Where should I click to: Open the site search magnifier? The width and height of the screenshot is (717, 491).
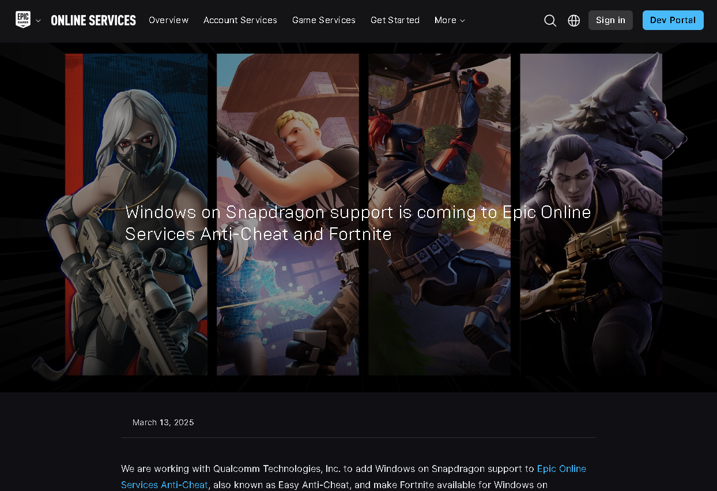[x=550, y=20]
